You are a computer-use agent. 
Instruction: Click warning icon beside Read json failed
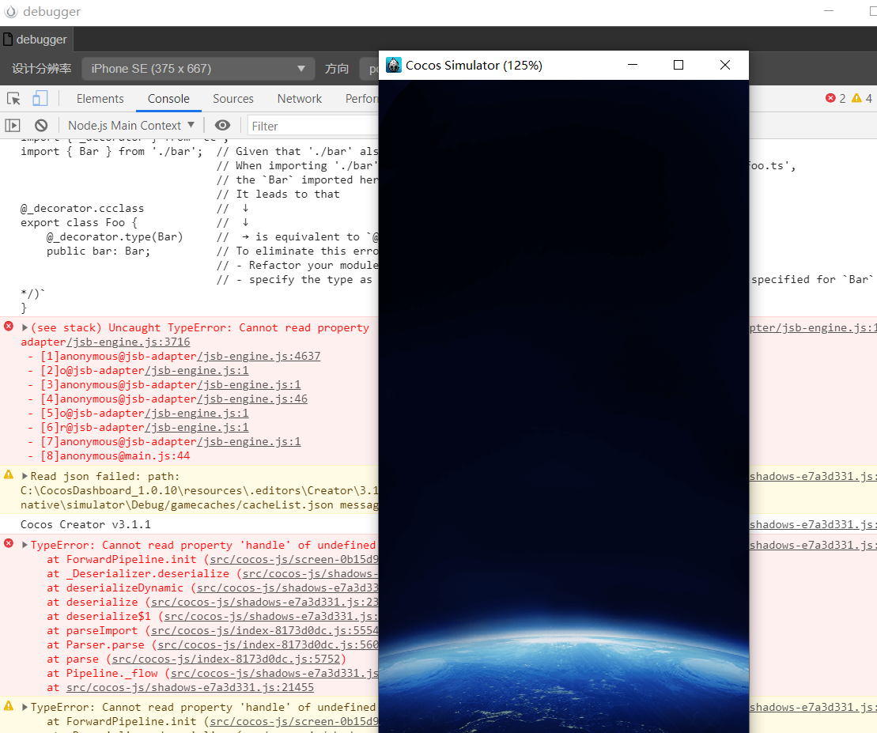9,474
